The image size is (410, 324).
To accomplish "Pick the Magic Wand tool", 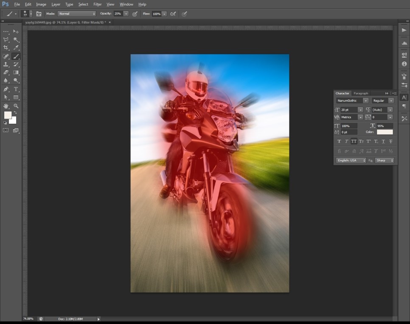I will [16, 40].
